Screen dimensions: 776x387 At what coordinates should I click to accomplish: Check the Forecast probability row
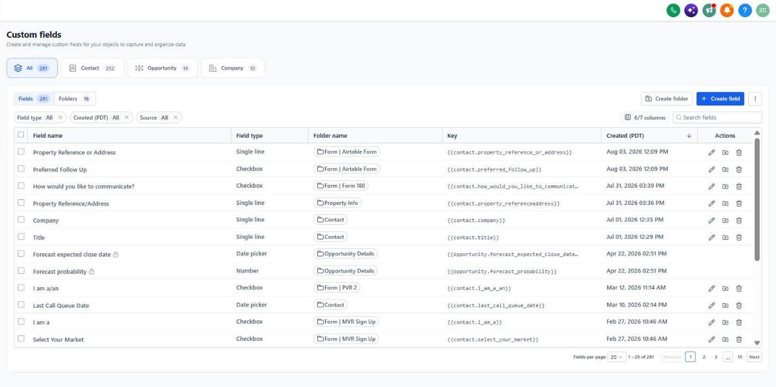21,270
